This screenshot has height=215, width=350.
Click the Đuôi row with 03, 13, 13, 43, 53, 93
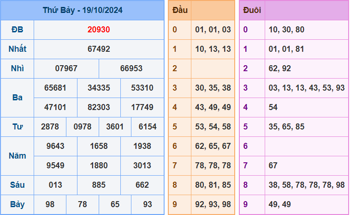[306, 88]
